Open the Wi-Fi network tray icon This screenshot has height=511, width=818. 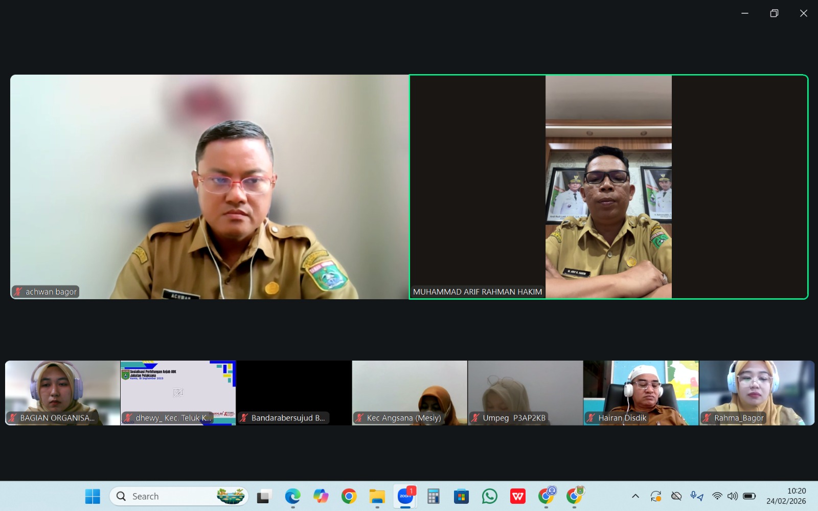717,496
